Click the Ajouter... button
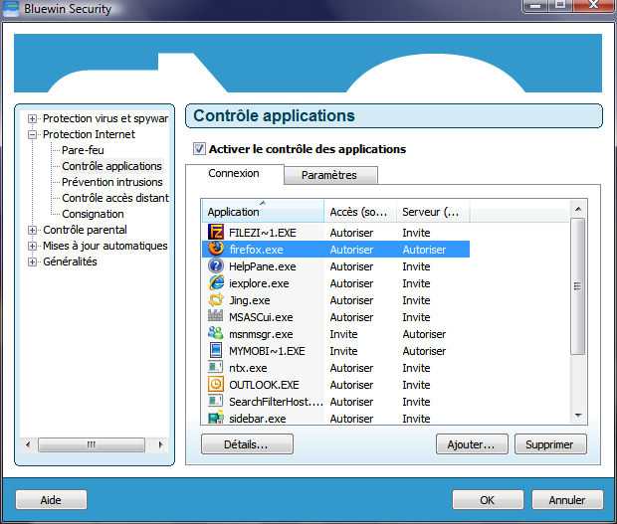This screenshot has height=524, width=617. (472, 444)
